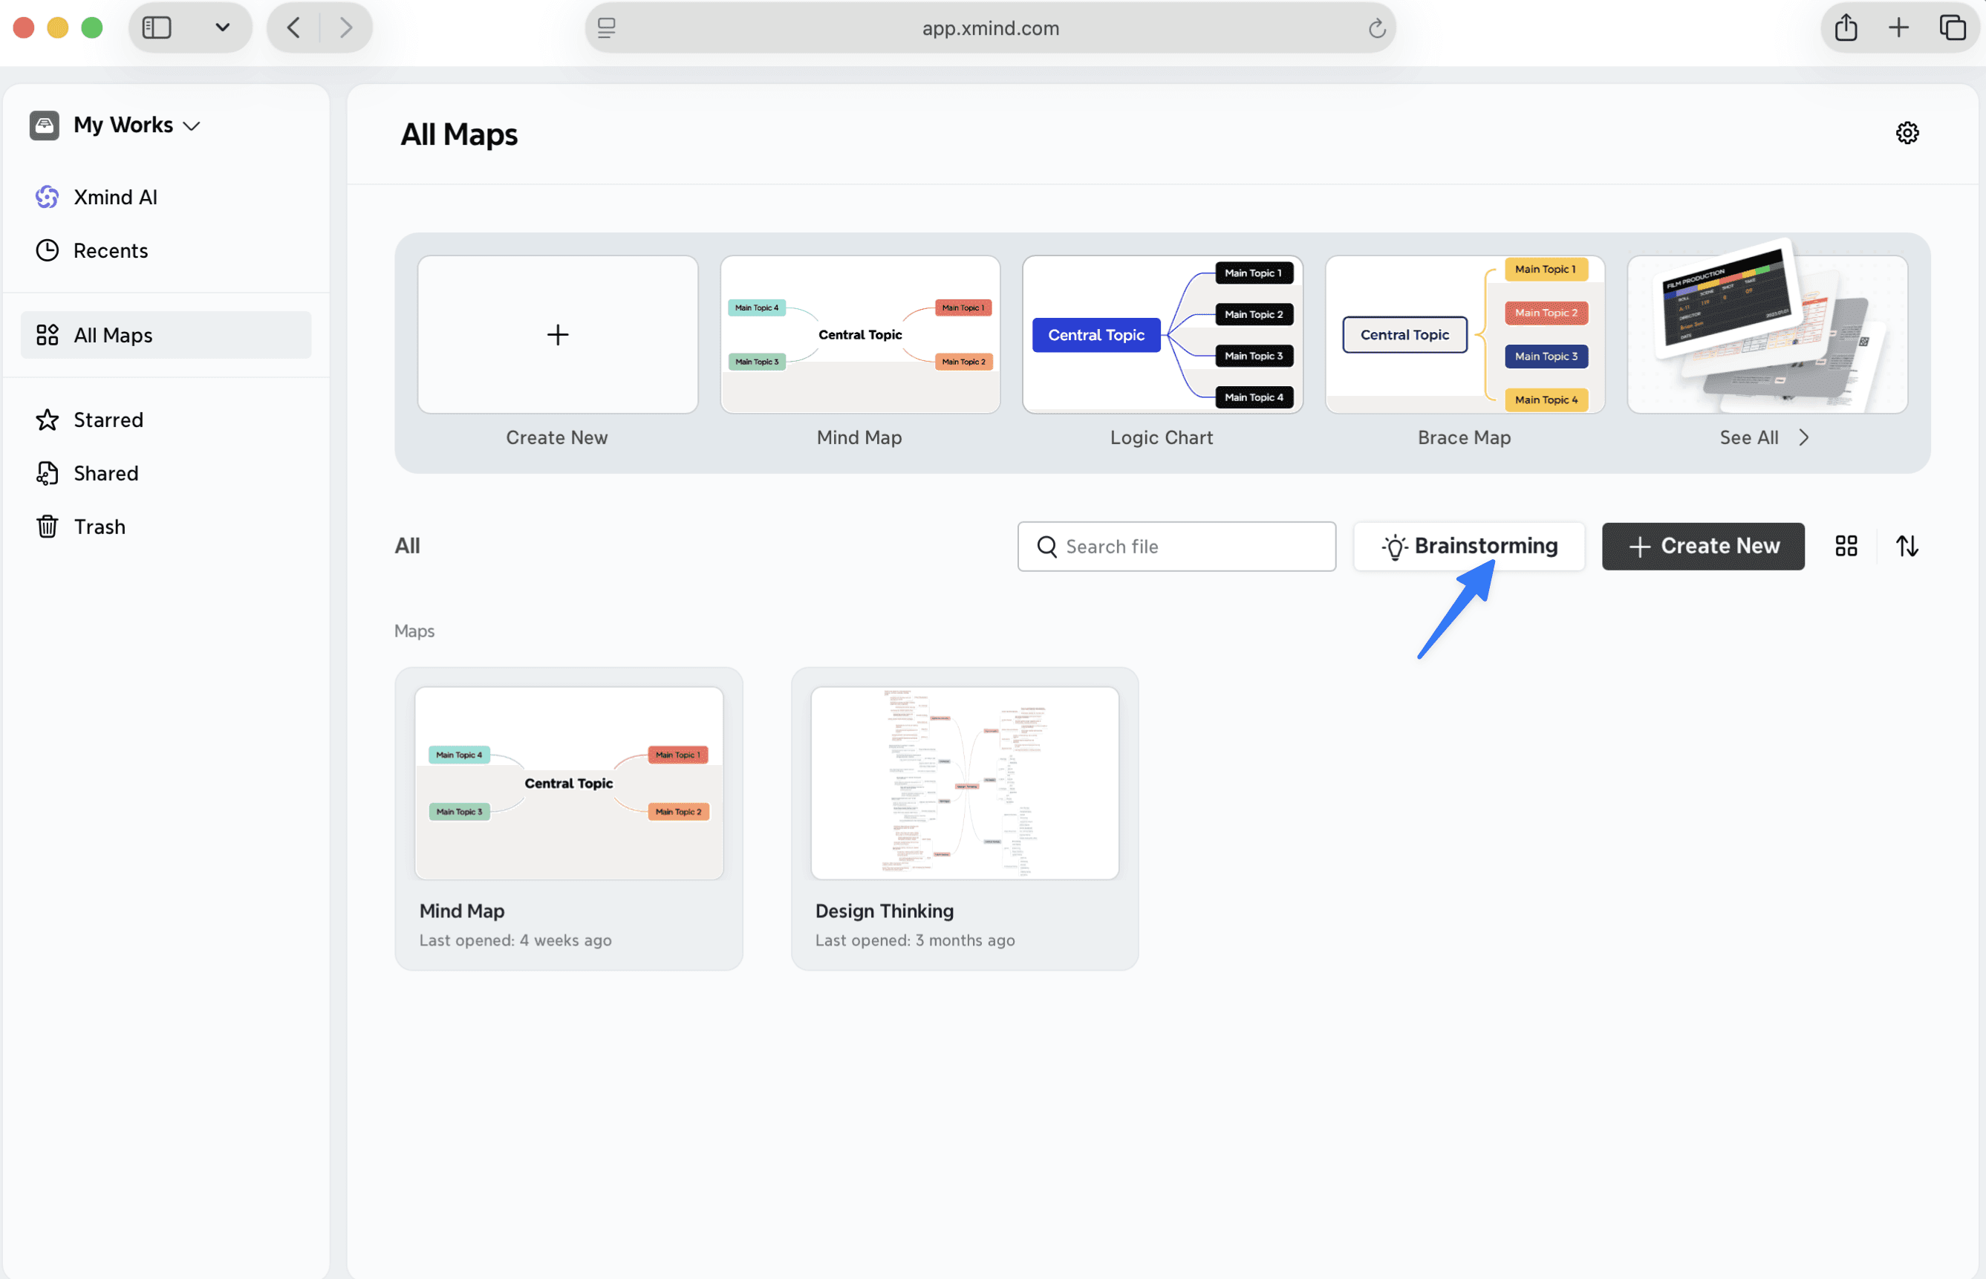Click the app.xmind.com address bar
The height and width of the screenshot is (1279, 1986).
[x=990, y=27]
